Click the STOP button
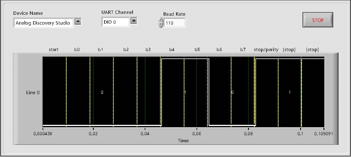 [318, 20]
